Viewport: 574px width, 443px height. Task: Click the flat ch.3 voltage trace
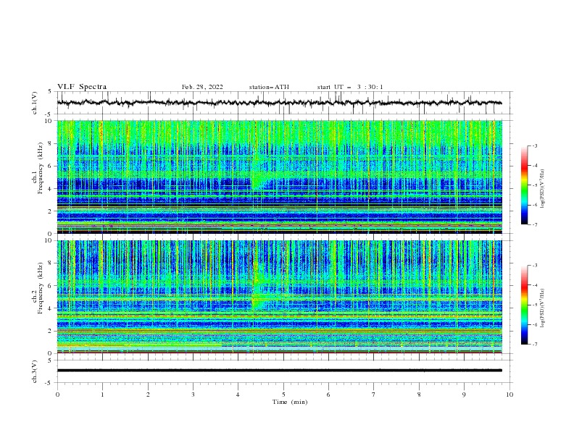click(280, 371)
